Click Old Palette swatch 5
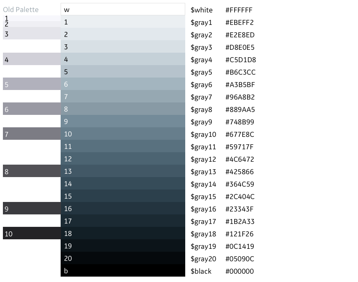Image resolution: width=358 pixels, height=282 pixels. click(x=32, y=84)
